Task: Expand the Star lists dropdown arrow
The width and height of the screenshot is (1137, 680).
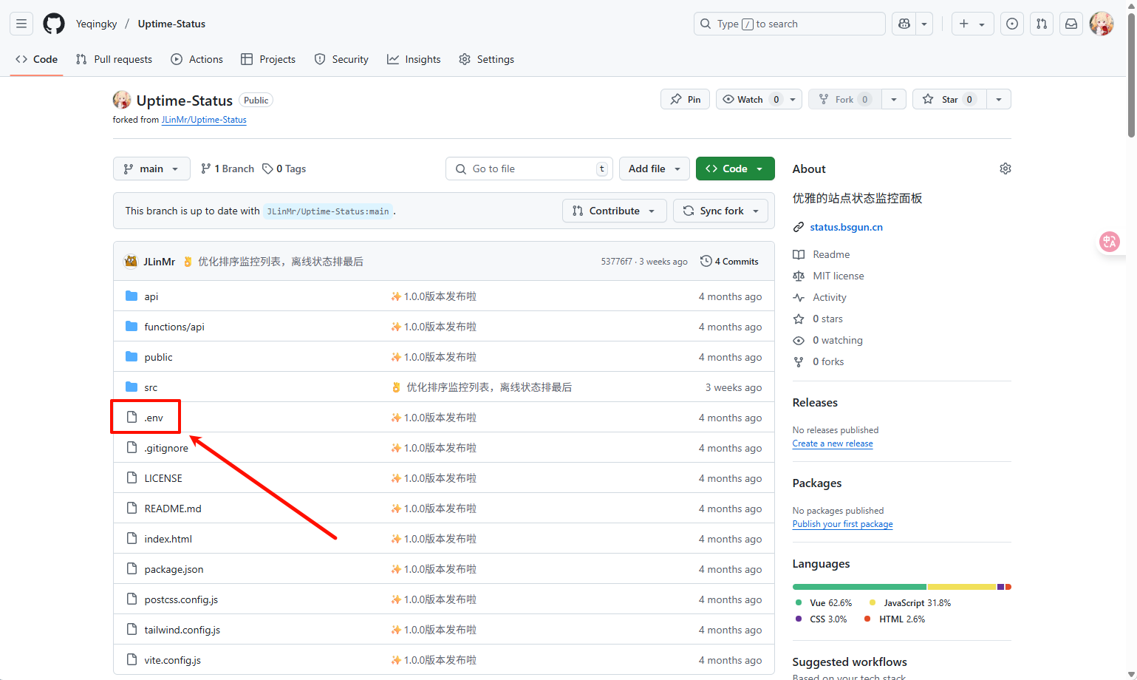Action: pyautogui.click(x=999, y=99)
